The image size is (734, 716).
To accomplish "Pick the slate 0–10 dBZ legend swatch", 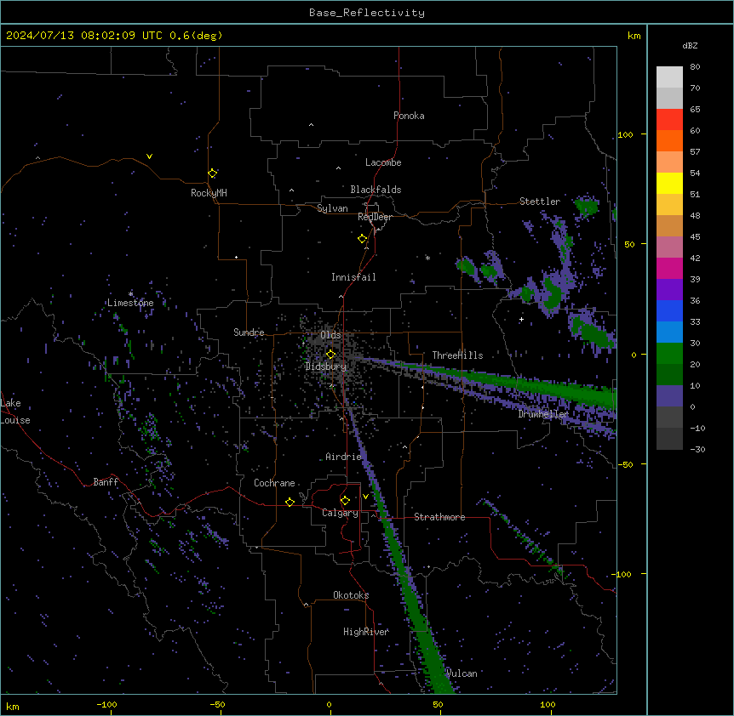I will 669,396.
